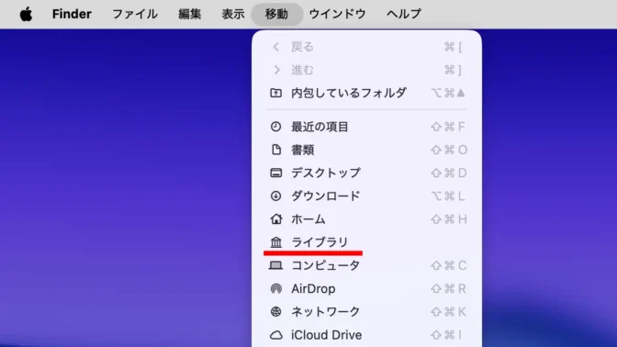The height and width of the screenshot is (347, 617).
Task: Select 書類 from the menu
Action: [x=366, y=150]
